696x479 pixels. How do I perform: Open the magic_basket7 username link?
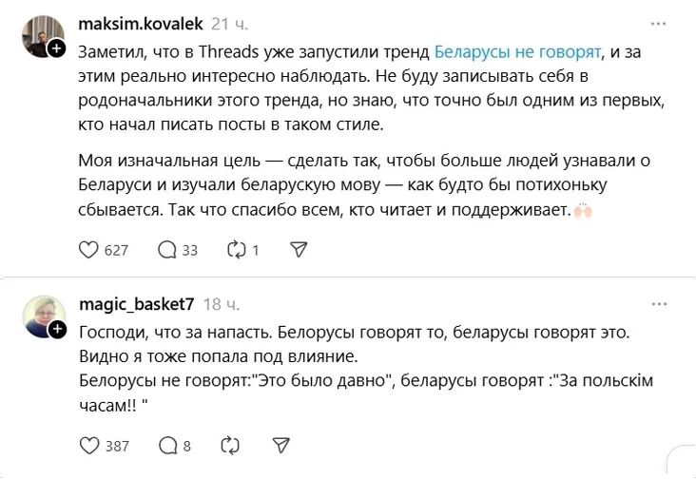[136, 304]
